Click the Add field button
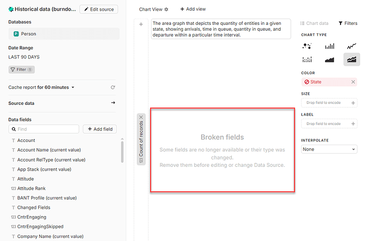Image resolution: width=366 pixels, height=241 pixels. coord(100,129)
